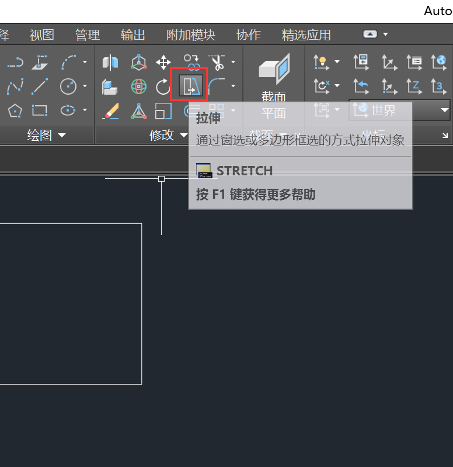Click the UCS icon display lightbulb button
The height and width of the screenshot is (467, 453).
(321, 63)
